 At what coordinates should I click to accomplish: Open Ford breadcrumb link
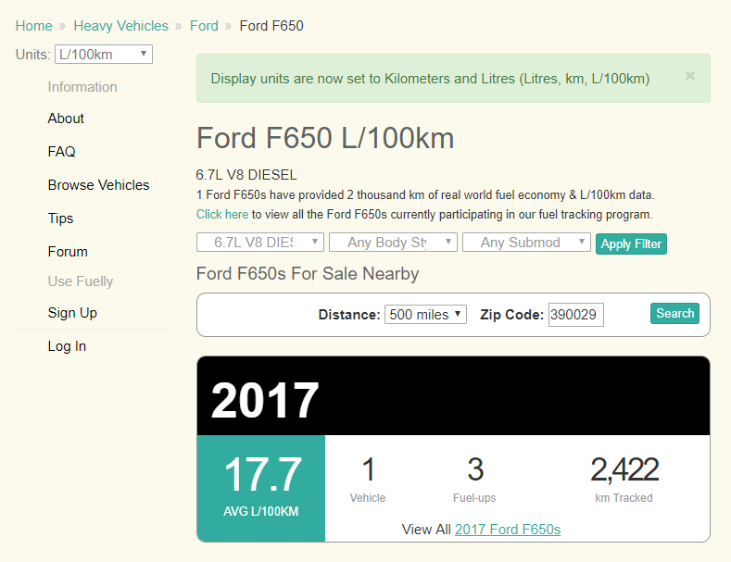204,26
